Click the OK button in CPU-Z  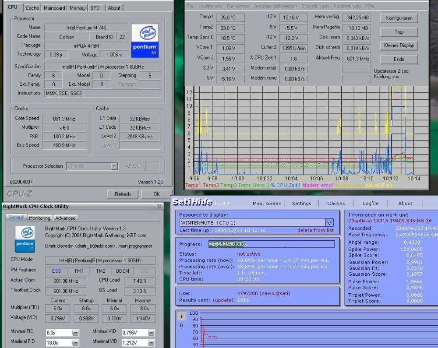[156, 194]
